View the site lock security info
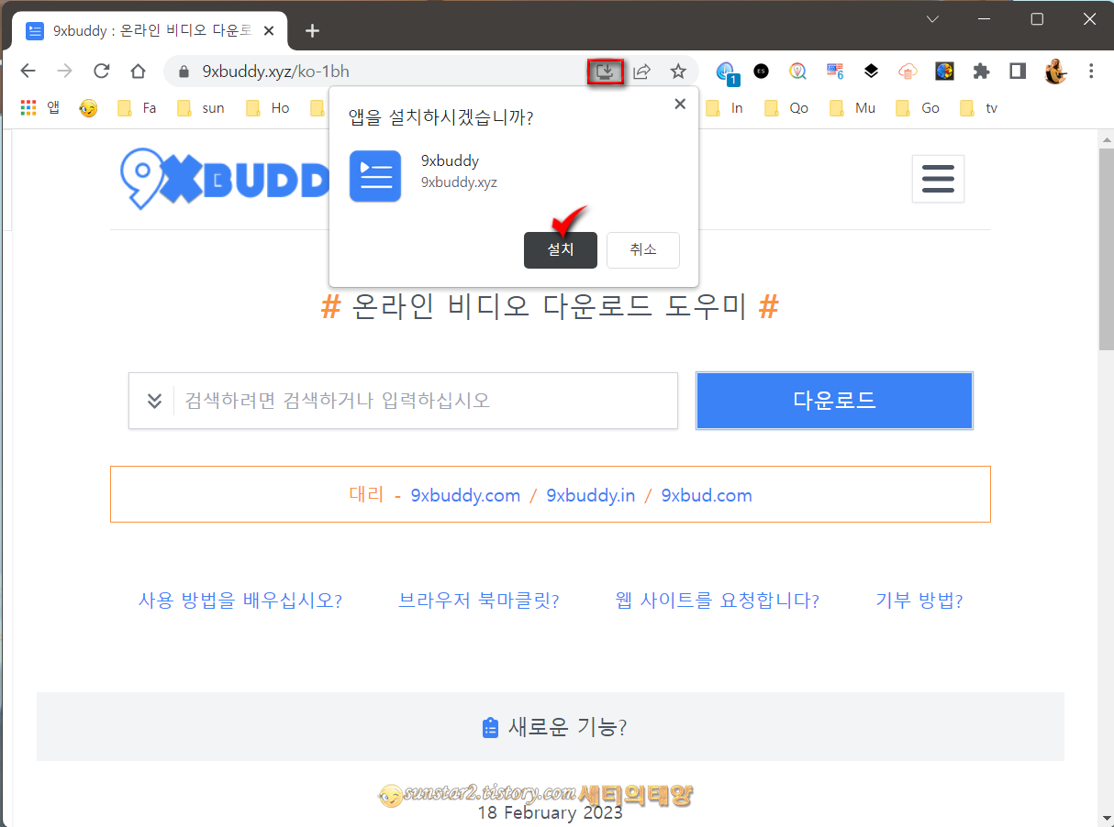This screenshot has width=1114, height=827. [184, 72]
